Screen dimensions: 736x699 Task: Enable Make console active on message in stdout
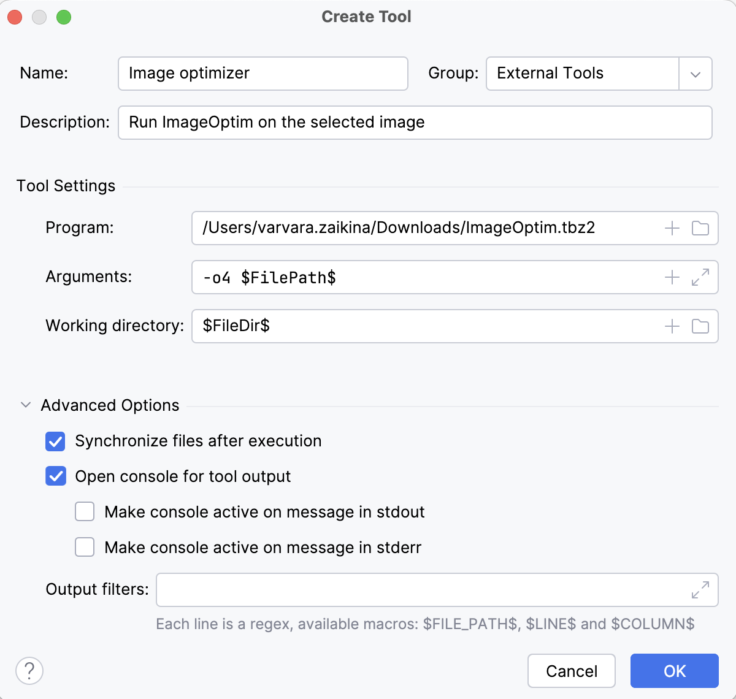pyautogui.click(x=84, y=512)
